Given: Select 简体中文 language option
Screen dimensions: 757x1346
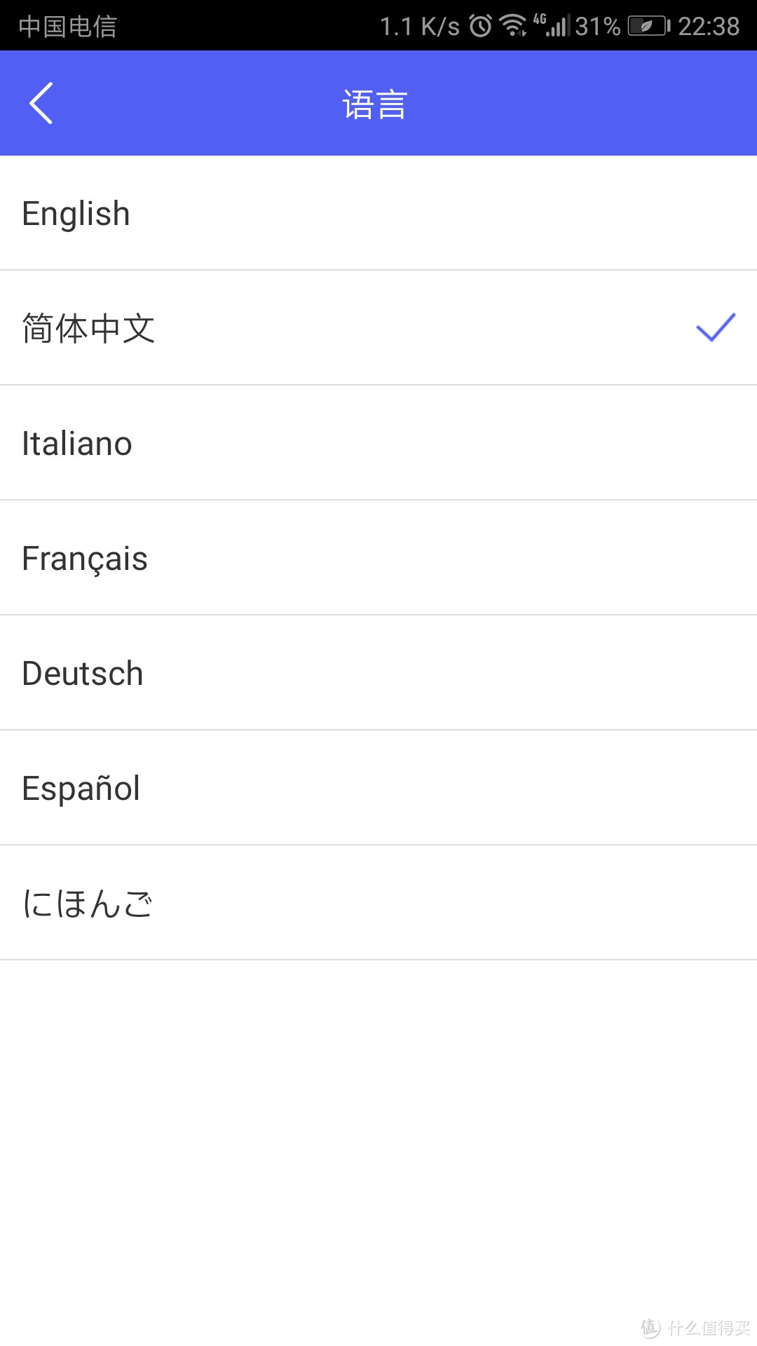Looking at the screenshot, I should (378, 328).
